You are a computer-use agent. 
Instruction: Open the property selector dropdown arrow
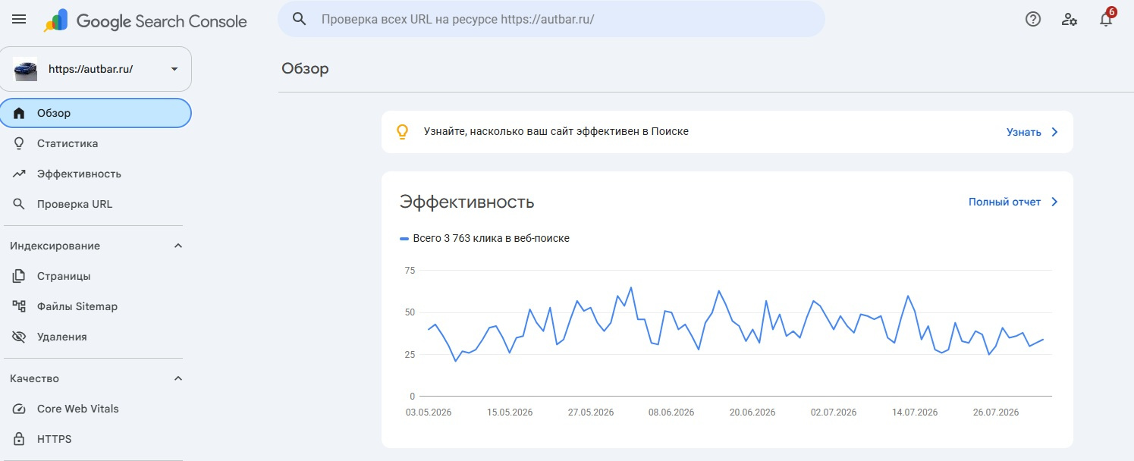pyautogui.click(x=174, y=69)
